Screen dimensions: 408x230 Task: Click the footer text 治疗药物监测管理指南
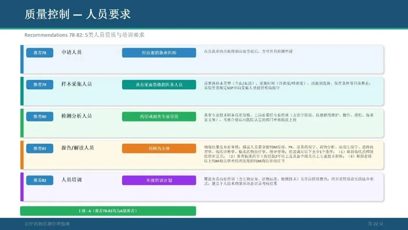click(47, 224)
